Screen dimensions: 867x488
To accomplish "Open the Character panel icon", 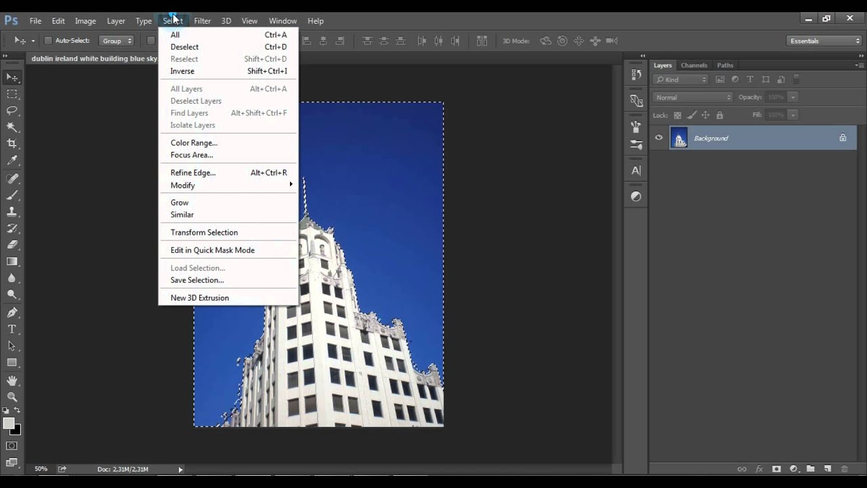I will coord(636,171).
